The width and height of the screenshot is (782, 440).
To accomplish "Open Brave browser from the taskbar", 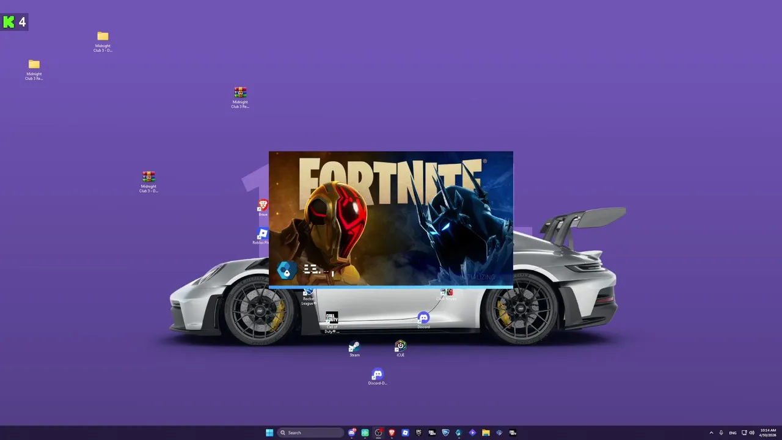I will 392,433.
